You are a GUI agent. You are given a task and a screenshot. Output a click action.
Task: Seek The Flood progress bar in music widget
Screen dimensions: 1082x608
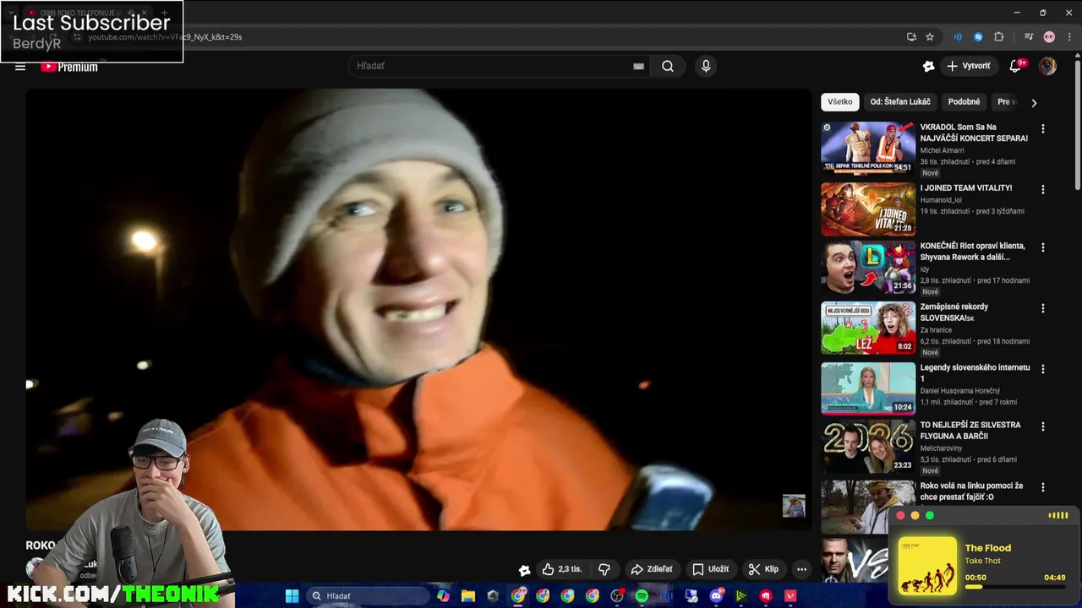pyautogui.click(x=1014, y=587)
